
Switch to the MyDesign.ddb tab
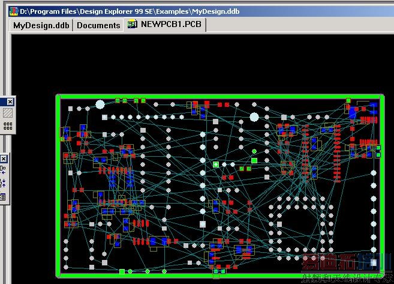click(41, 25)
